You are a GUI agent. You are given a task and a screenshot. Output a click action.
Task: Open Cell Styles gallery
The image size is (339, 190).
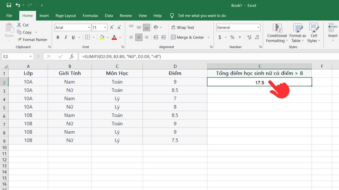point(314,33)
